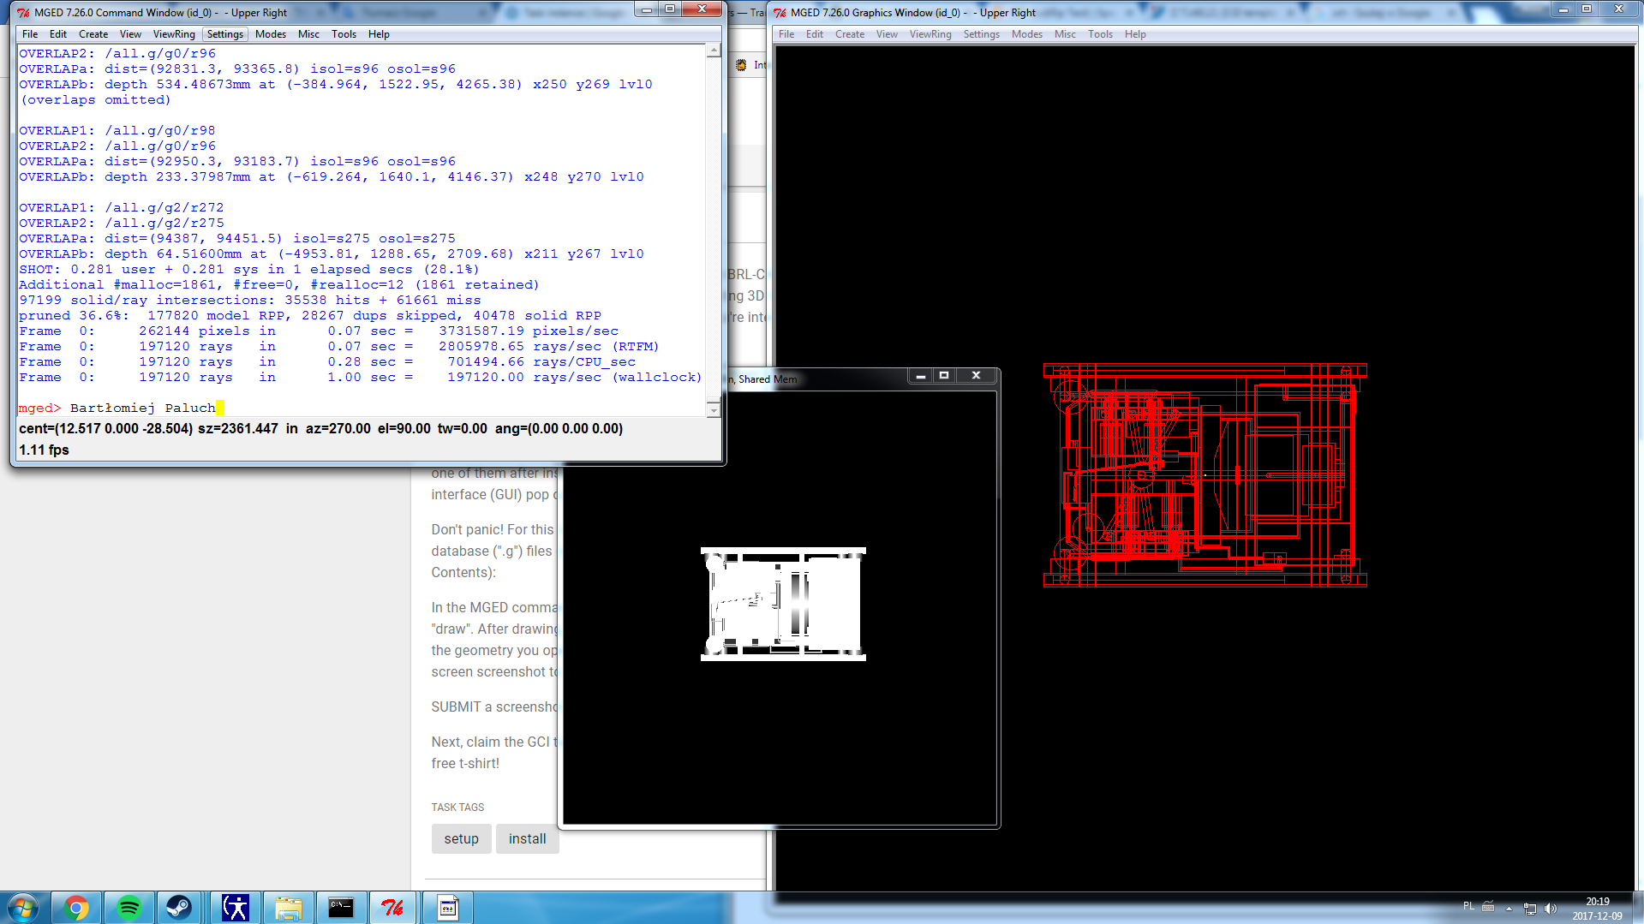The height and width of the screenshot is (924, 1644).
Task: Switch to the blue human-figure taskbar app
Action: tap(236, 908)
